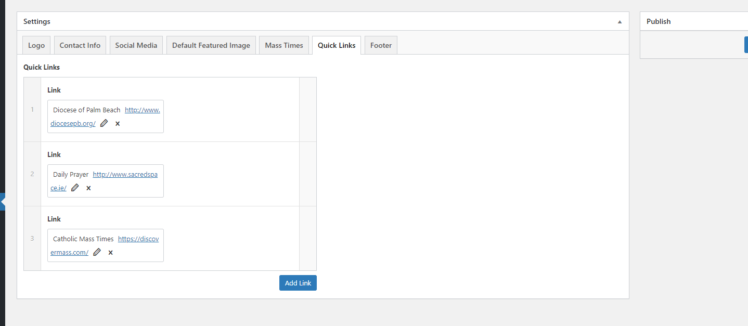Click the blue sidebar collapse arrow
Screen dimensions: 748x326
click(3, 201)
